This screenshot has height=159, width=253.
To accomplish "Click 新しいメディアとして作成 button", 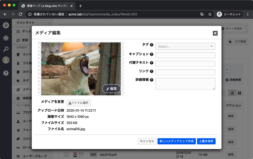I will (176, 141).
